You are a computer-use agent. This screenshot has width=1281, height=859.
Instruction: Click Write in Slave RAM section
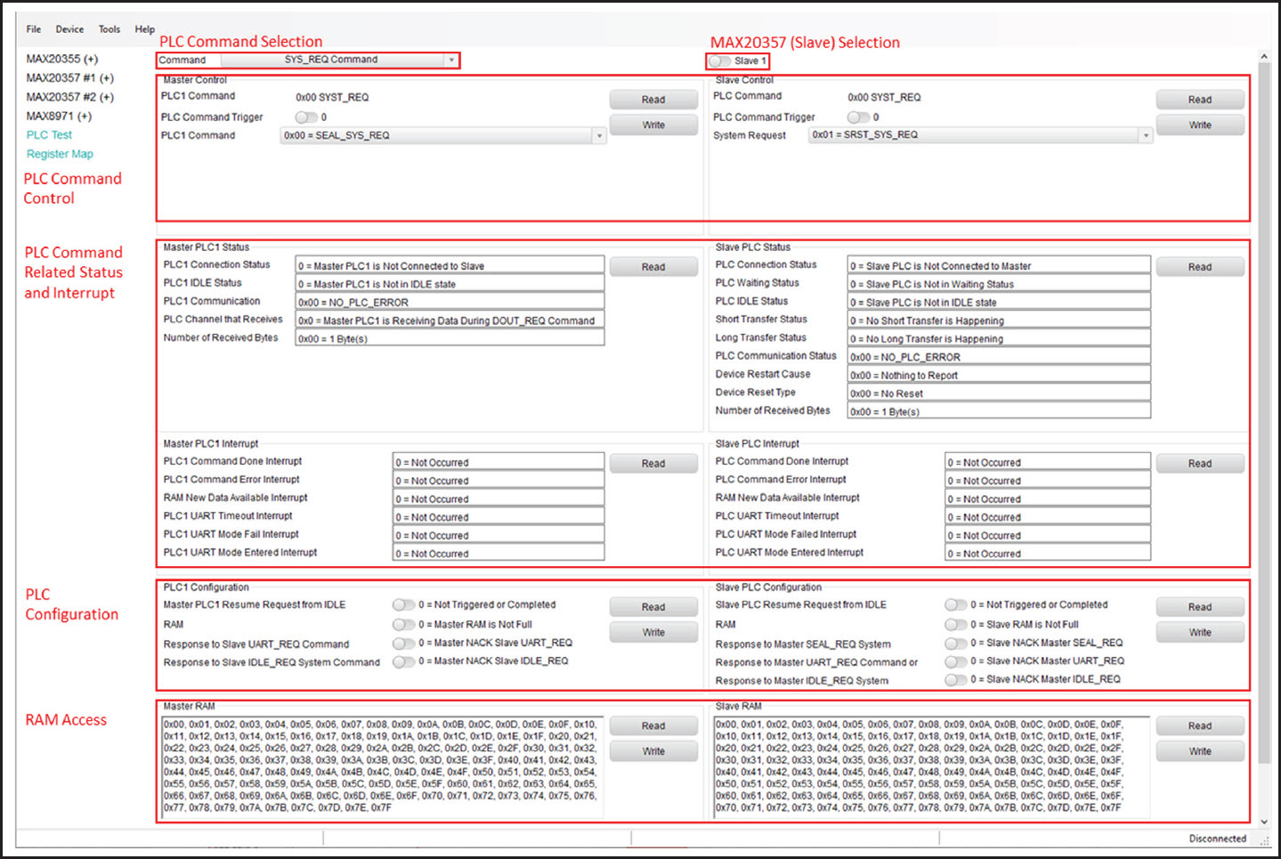coord(1199,751)
